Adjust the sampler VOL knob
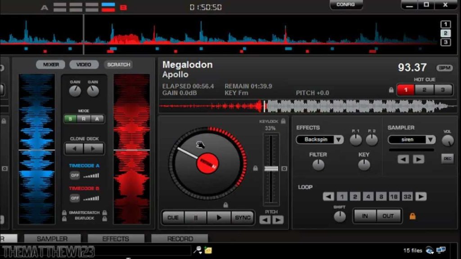This screenshot has height=259, width=461. (x=447, y=141)
